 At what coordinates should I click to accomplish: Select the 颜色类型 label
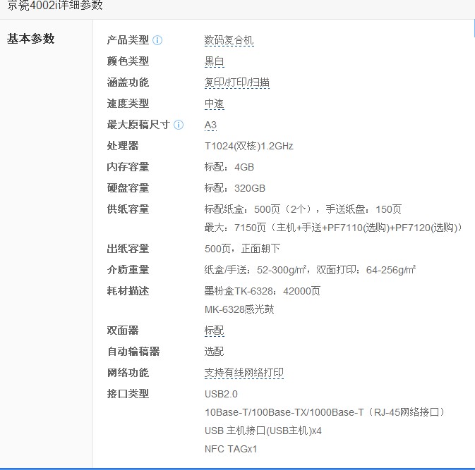pyautogui.click(x=128, y=61)
